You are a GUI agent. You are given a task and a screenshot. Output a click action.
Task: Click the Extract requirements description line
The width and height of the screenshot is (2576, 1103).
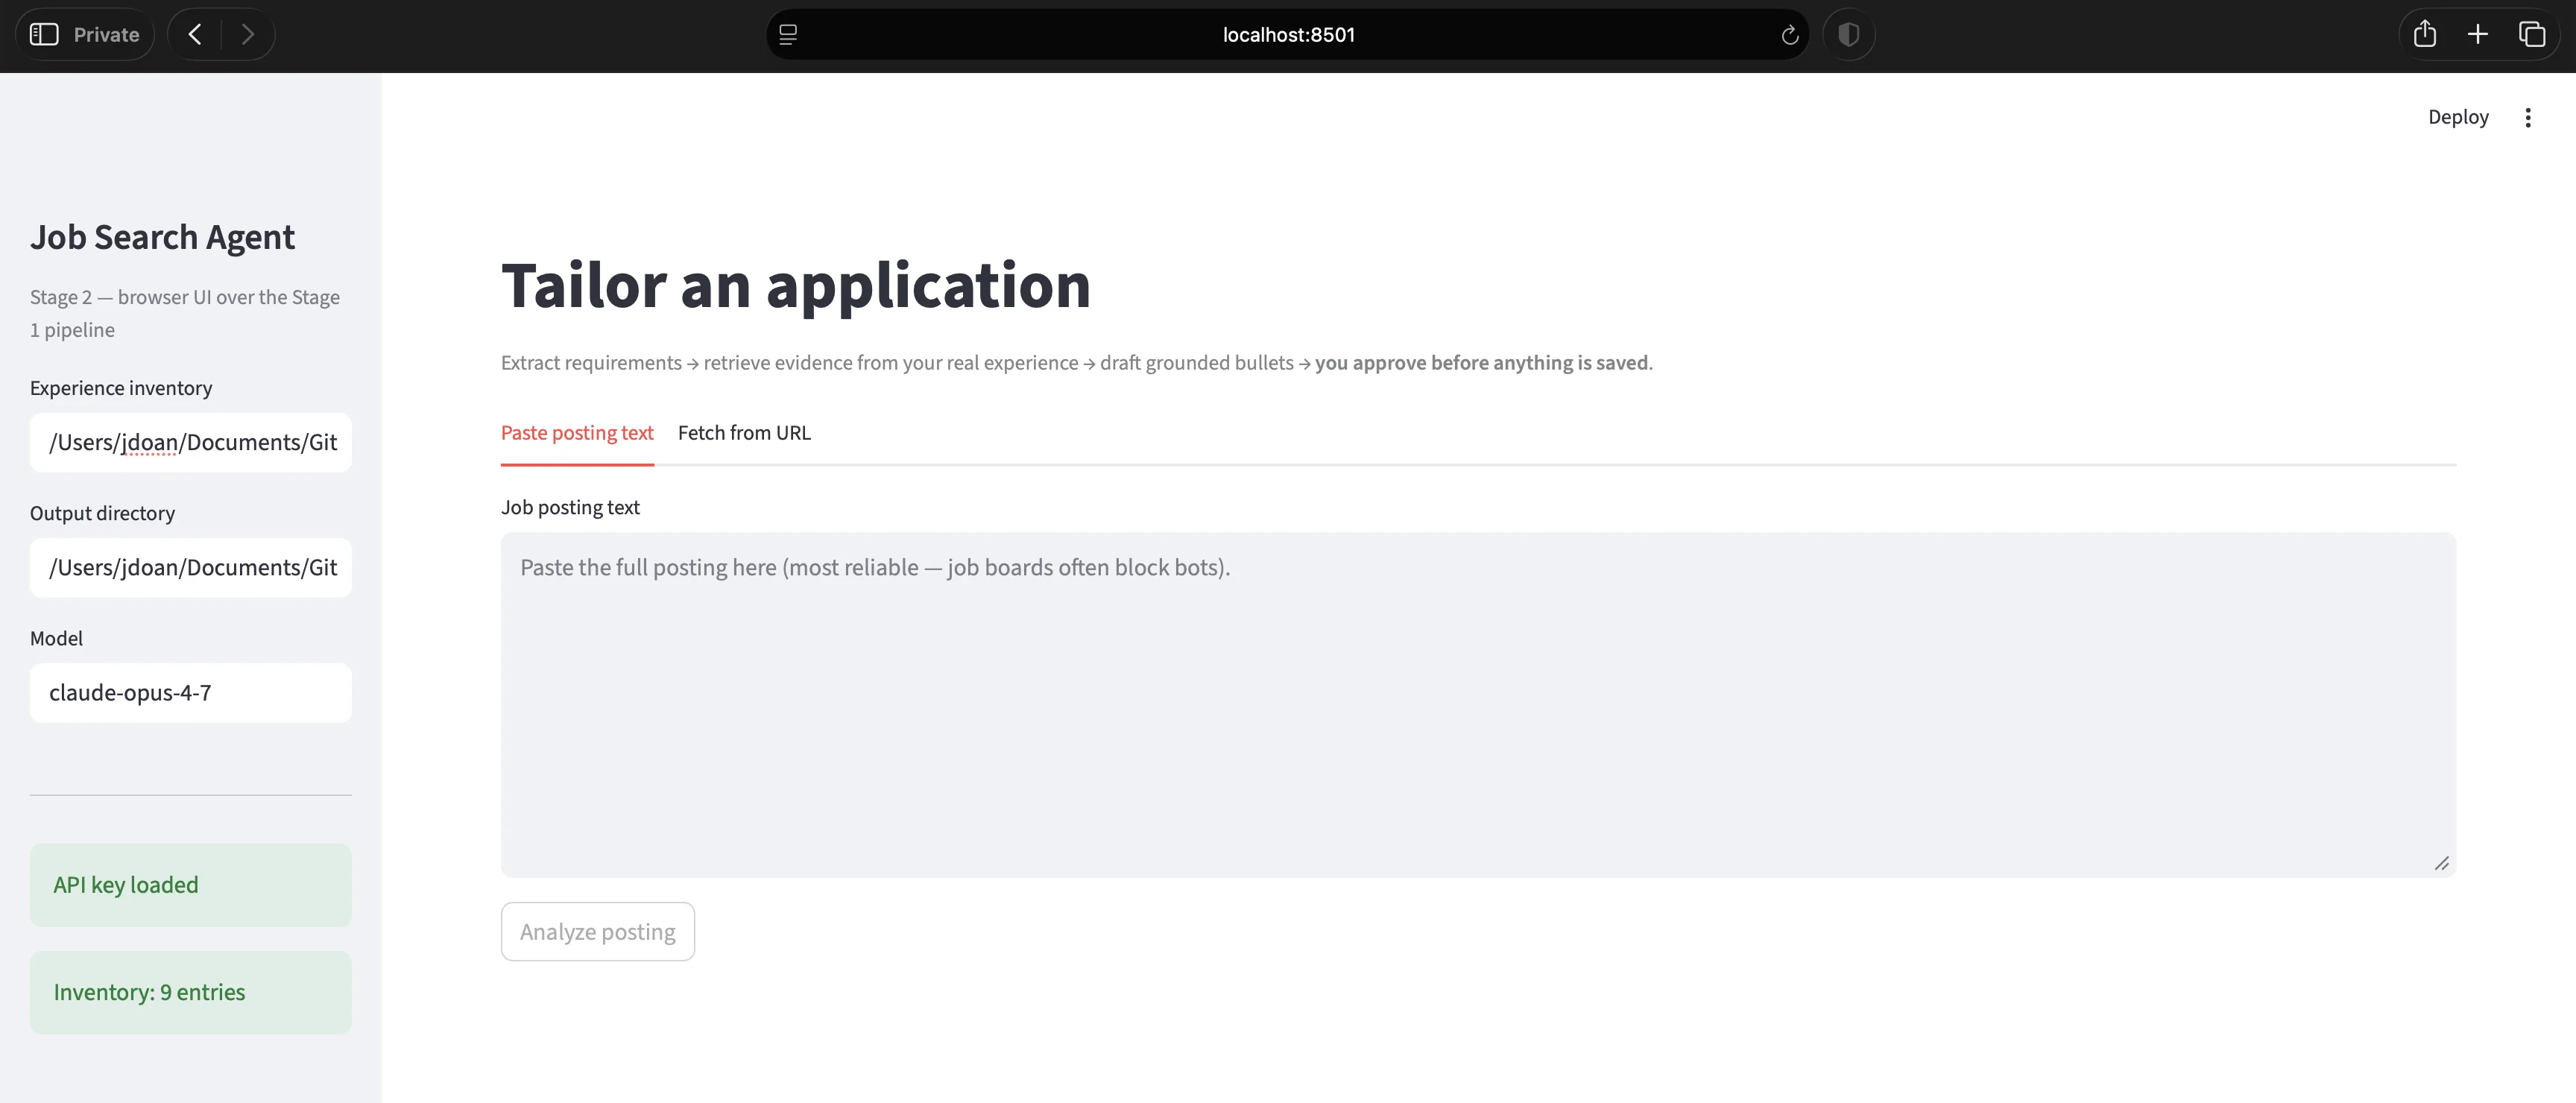(1077, 363)
